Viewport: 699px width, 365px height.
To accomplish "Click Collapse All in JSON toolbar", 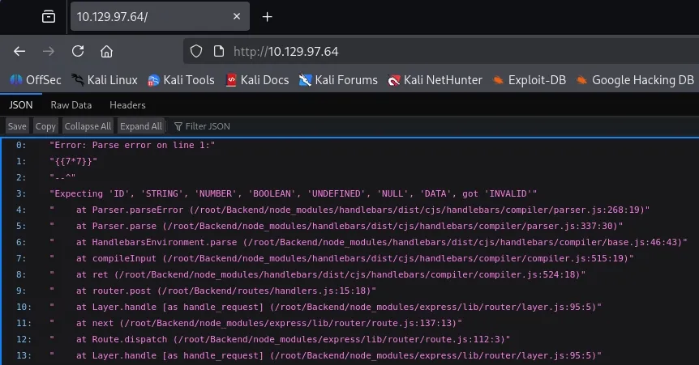I will (x=88, y=126).
